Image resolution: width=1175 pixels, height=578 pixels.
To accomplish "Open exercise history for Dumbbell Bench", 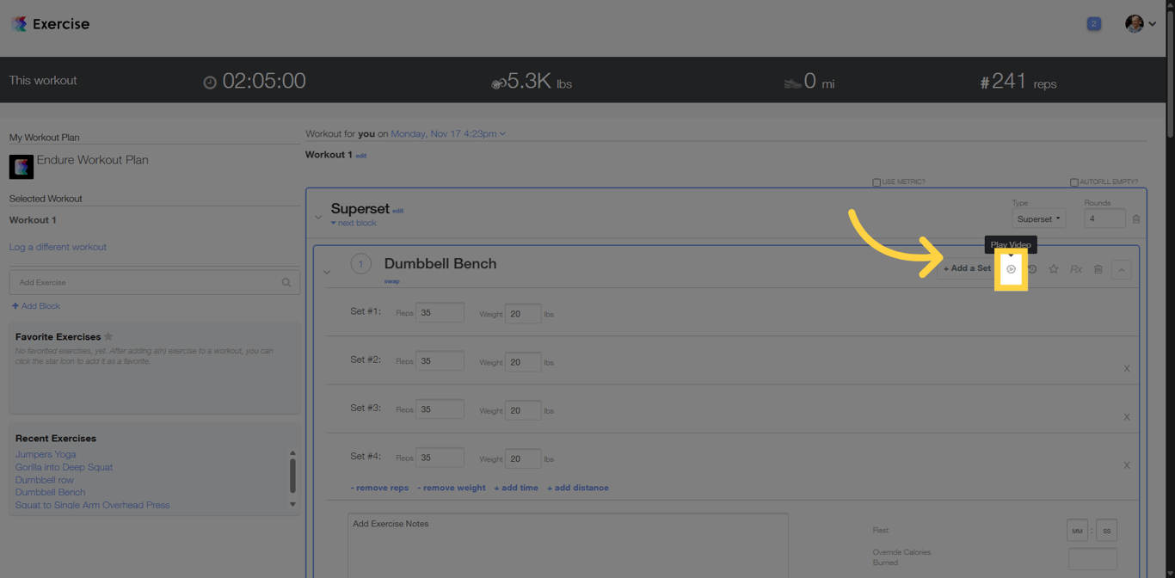I will (1032, 269).
